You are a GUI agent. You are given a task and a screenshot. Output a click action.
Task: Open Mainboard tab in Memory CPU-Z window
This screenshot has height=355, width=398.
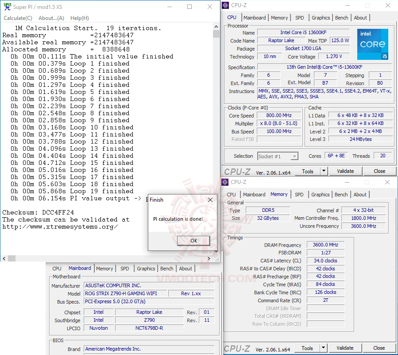pyautogui.click(x=254, y=195)
